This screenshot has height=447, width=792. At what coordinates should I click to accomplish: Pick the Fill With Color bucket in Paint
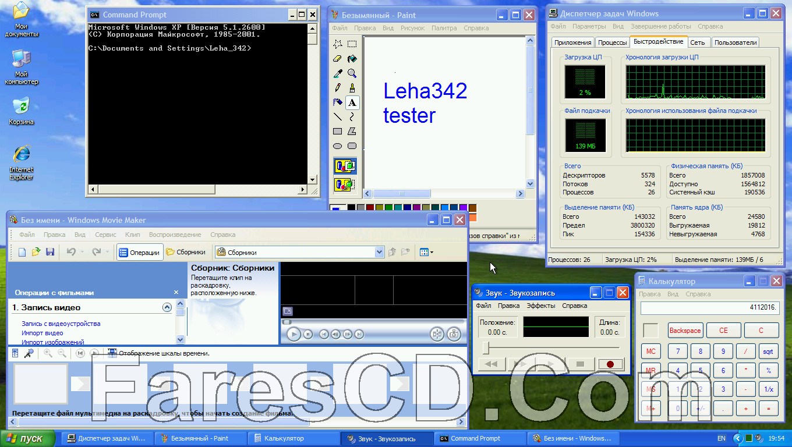pyautogui.click(x=352, y=59)
